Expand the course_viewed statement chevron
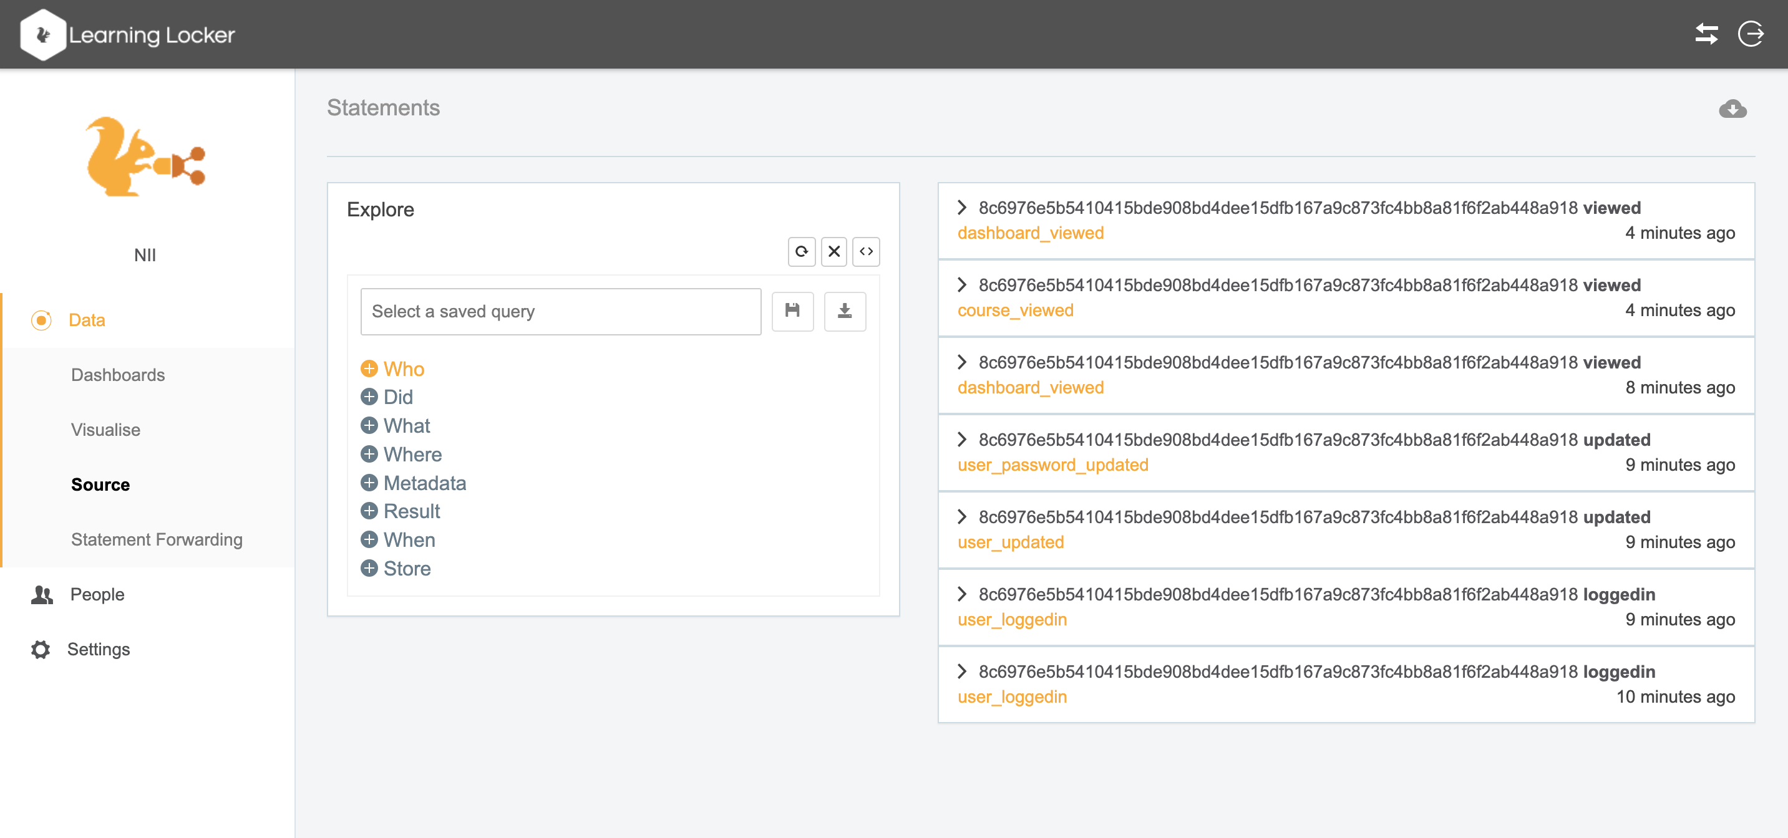1788x838 pixels. click(961, 284)
